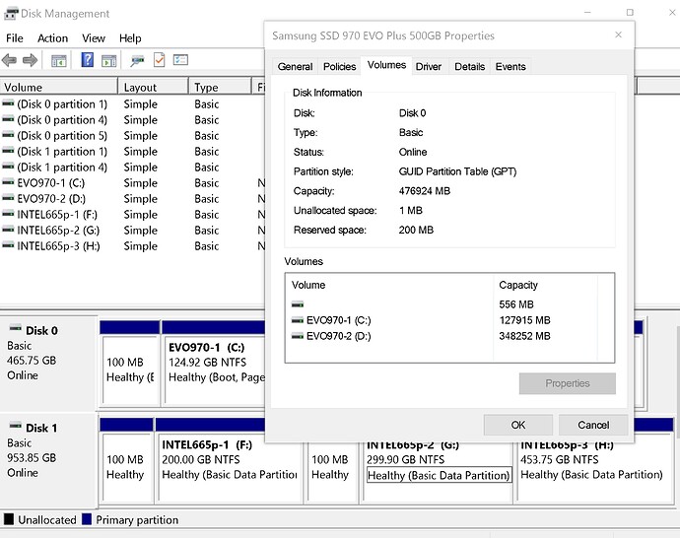Sort by the Layout column header
Viewport: 680px width, 538px height.
click(153, 87)
